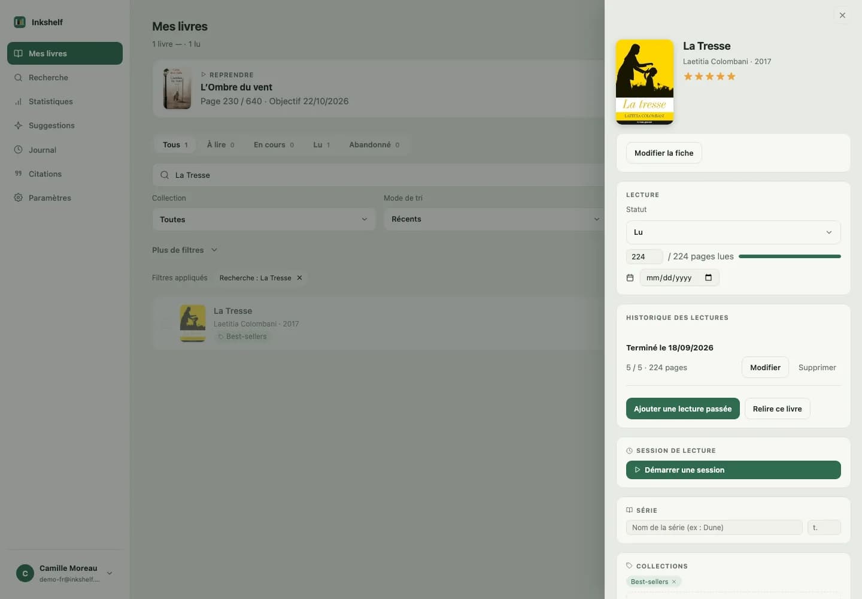Viewport: 862px width, 599px height.
Task: Click the Nom de la série field
Action: [714, 528]
